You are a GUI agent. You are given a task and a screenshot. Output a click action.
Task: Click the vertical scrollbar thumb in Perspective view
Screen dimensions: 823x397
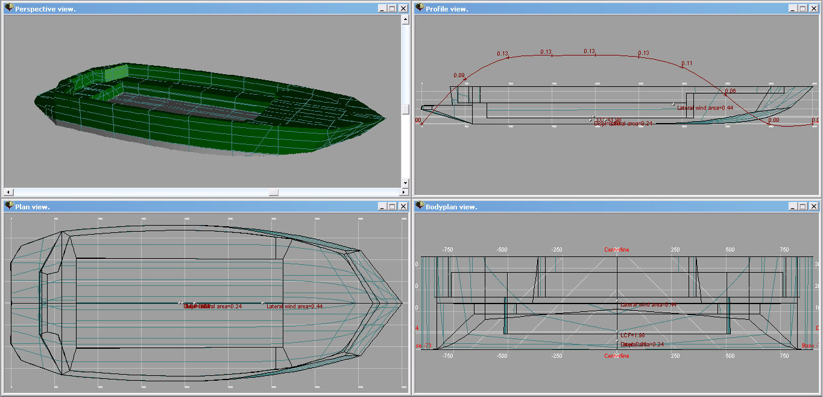coord(406,109)
